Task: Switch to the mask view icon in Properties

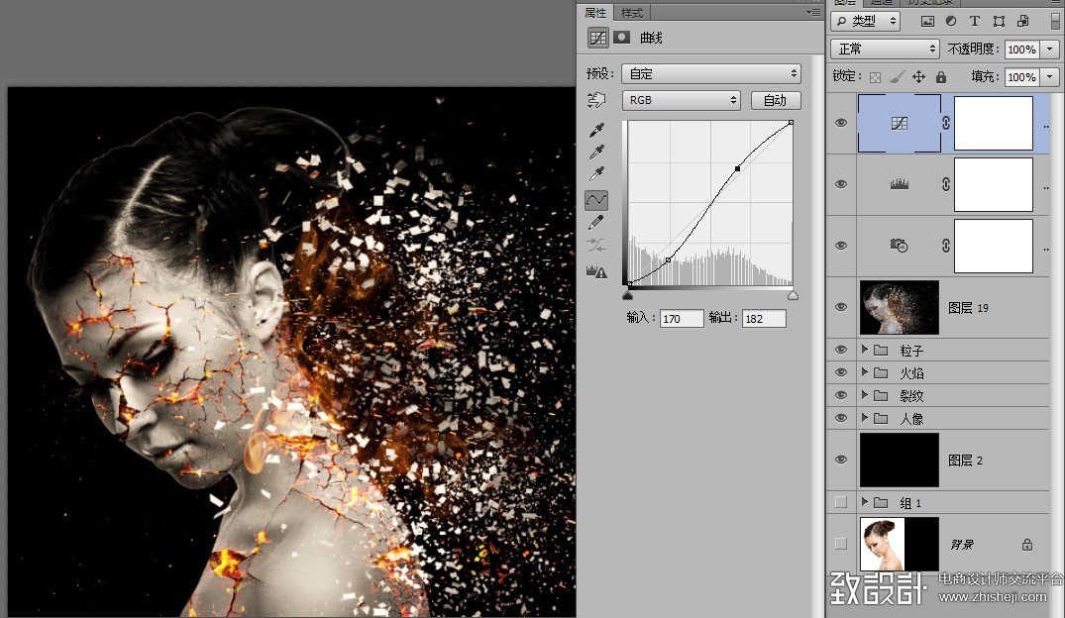Action: pos(621,38)
